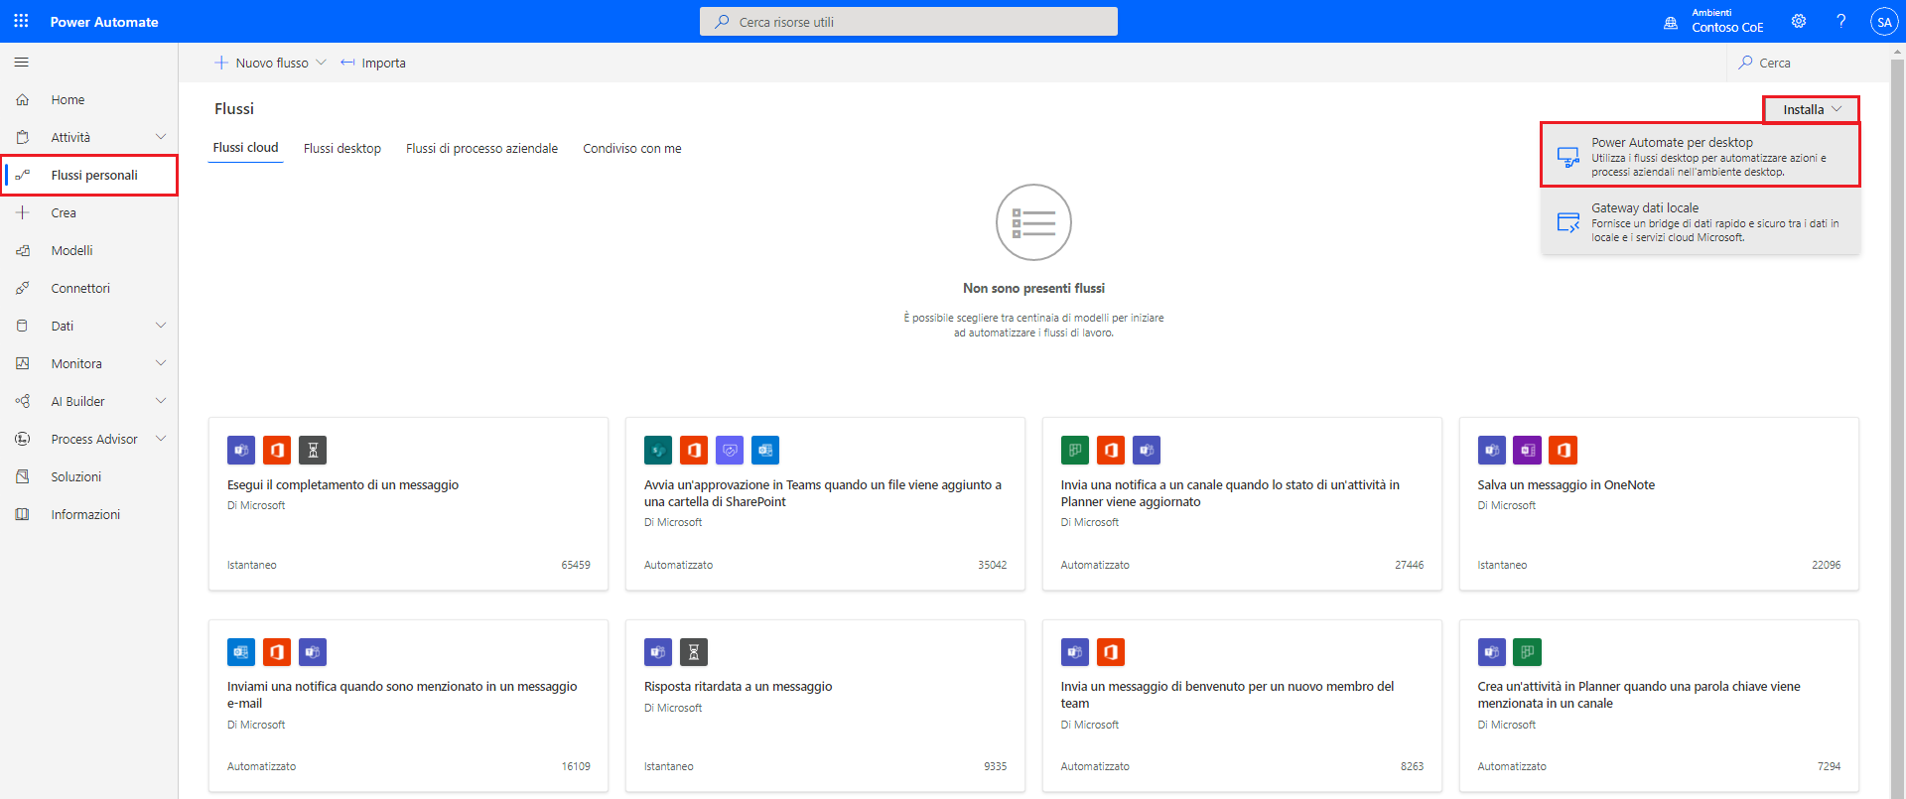Open the Nuovo flusso dropdown
Screen dimensions: 1906x799
270,63
